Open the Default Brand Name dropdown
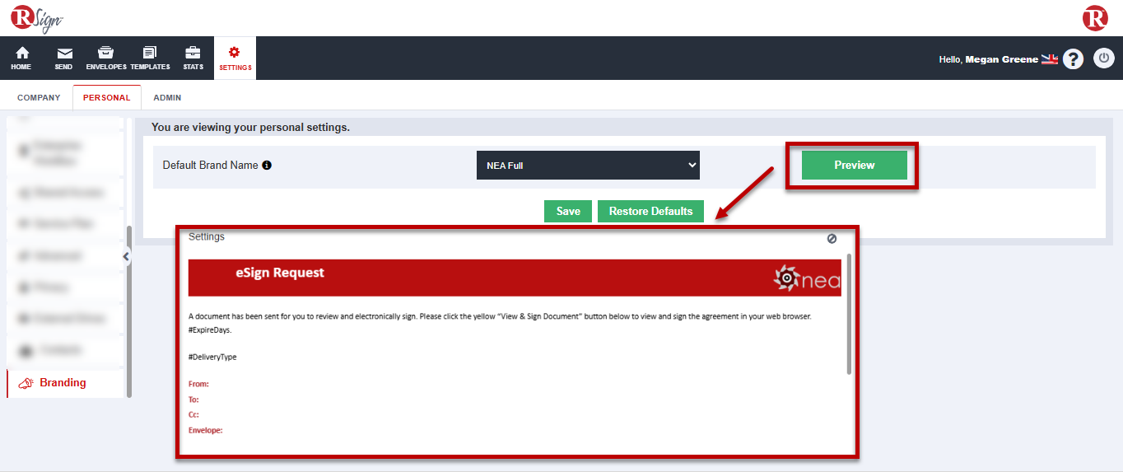The width and height of the screenshot is (1123, 472). point(588,165)
